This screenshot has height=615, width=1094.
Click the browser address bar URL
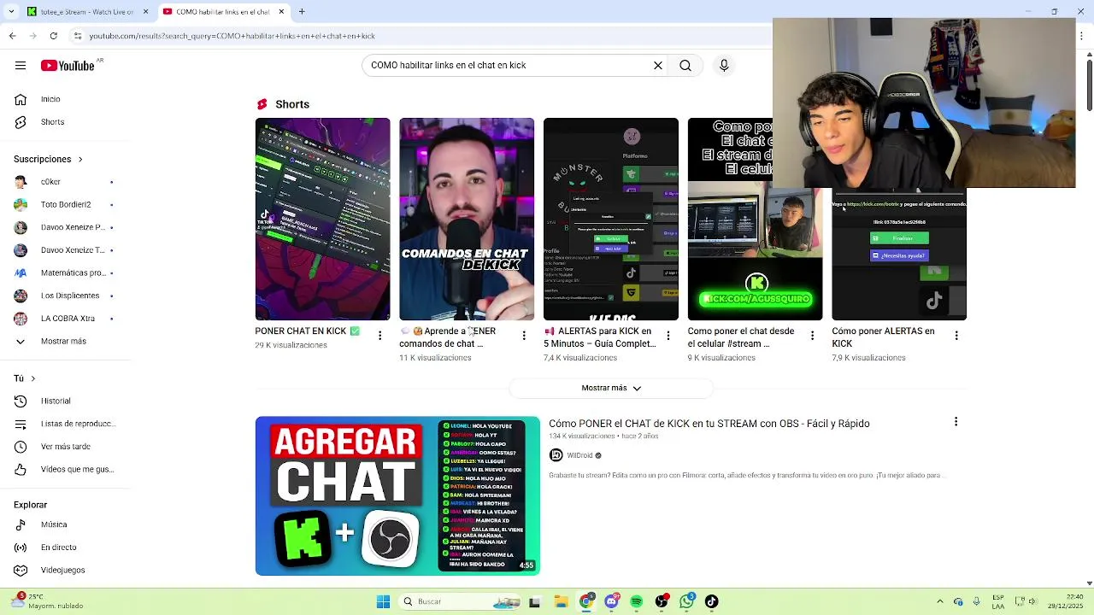coord(232,36)
